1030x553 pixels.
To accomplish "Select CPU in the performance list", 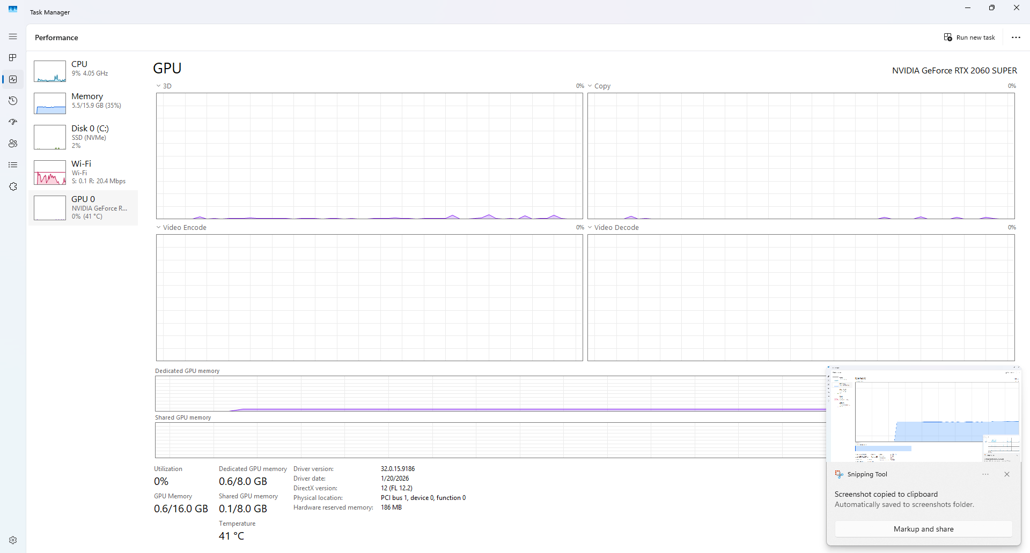I will [x=83, y=71].
